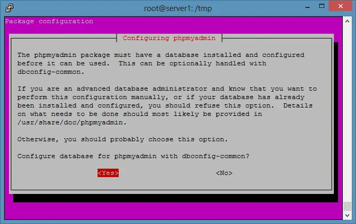Click 'Configure database for phpmyadmin with dbconfig-common?' question
The image size is (356, 224).
[133, 156]
